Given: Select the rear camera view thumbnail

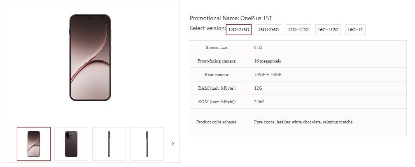Looking at the screenshot, I should click(71, 144).
